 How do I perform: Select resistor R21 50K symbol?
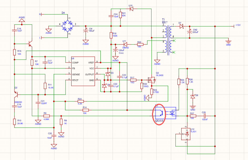coord(120,15)
